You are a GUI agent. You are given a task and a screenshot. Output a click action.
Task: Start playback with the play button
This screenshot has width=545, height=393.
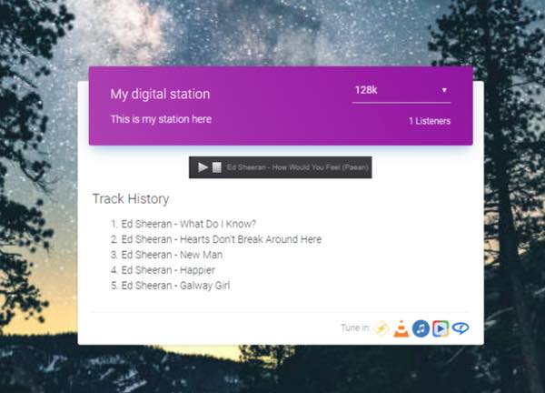pos(203,167)
